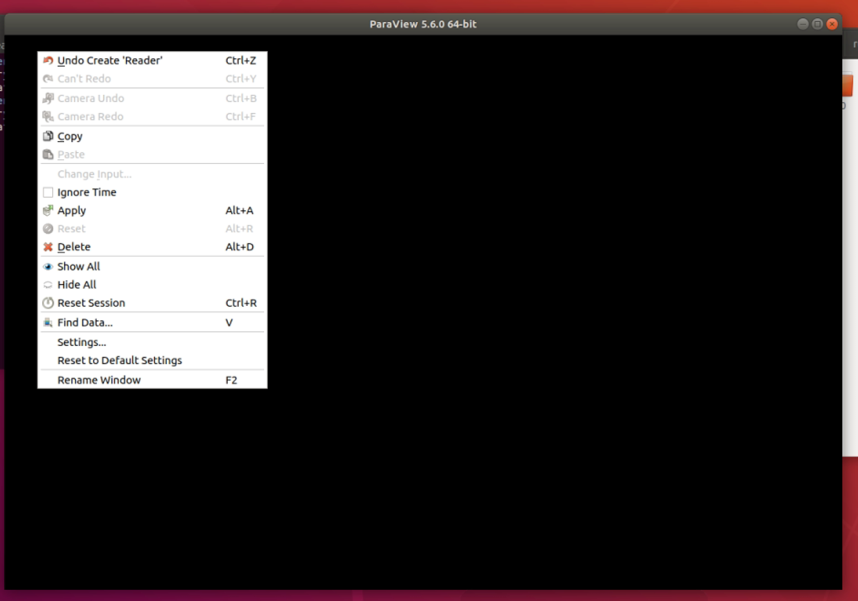The image size is (858, 601).
Task: Click the Reset Session clock icon
Action: point(48,303)
